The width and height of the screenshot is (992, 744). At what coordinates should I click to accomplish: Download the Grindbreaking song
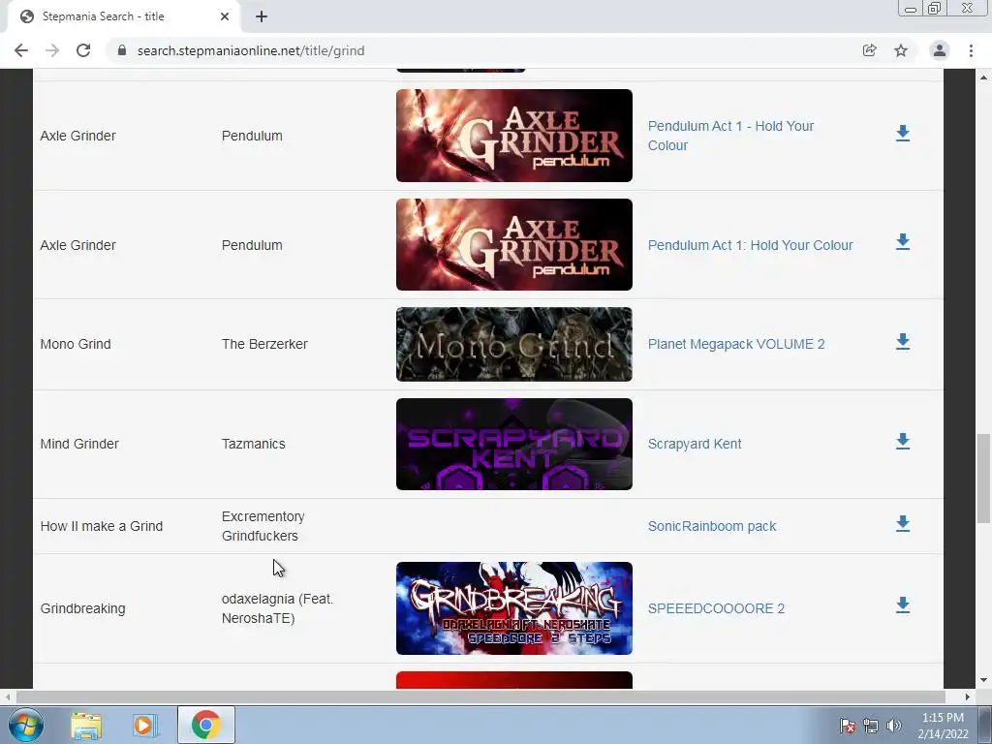click(x=903, y=605)
